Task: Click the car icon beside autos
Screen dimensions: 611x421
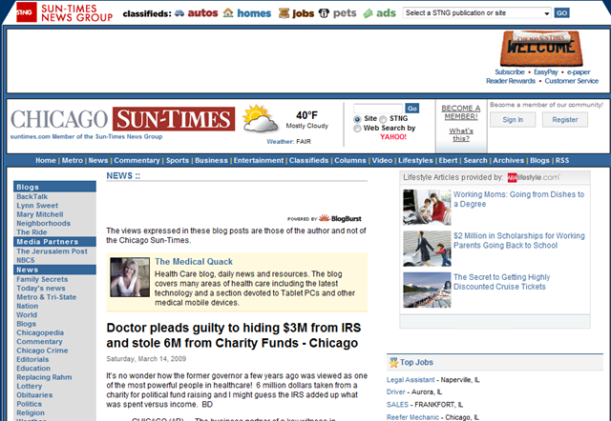Action: 179,13
